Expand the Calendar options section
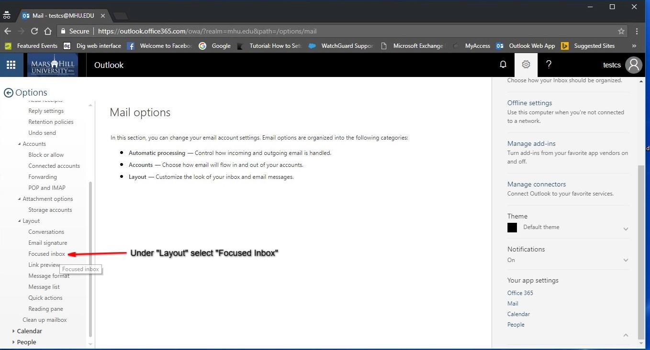The width and height of the screenshot is (650, 350). coord(13,331)
